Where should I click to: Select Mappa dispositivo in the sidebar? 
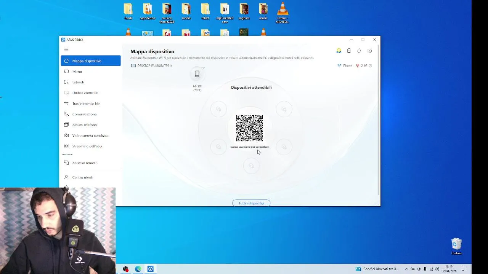click(91, 61)
